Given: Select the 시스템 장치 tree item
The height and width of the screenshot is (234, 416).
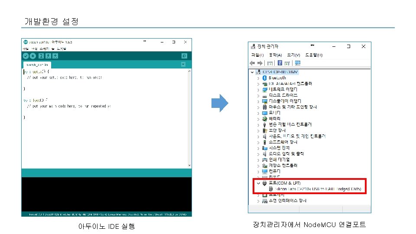Looking at the screenshot, I should [x=279, y=148].
